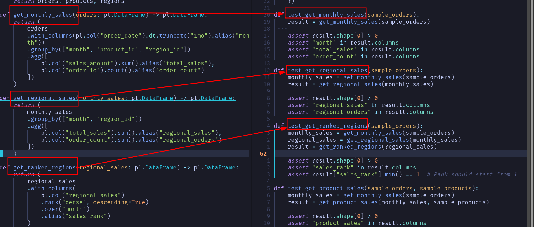
Task: Select the test_get_monthly_sales function name
Action: click(x=326, y=15)
